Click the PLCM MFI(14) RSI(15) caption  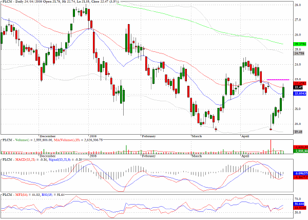pyautogui.click(x=33, y=195)
